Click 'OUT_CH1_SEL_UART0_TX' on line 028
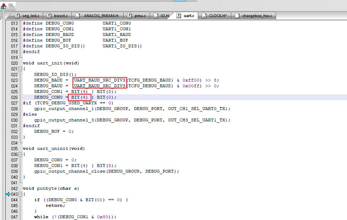 197,109
